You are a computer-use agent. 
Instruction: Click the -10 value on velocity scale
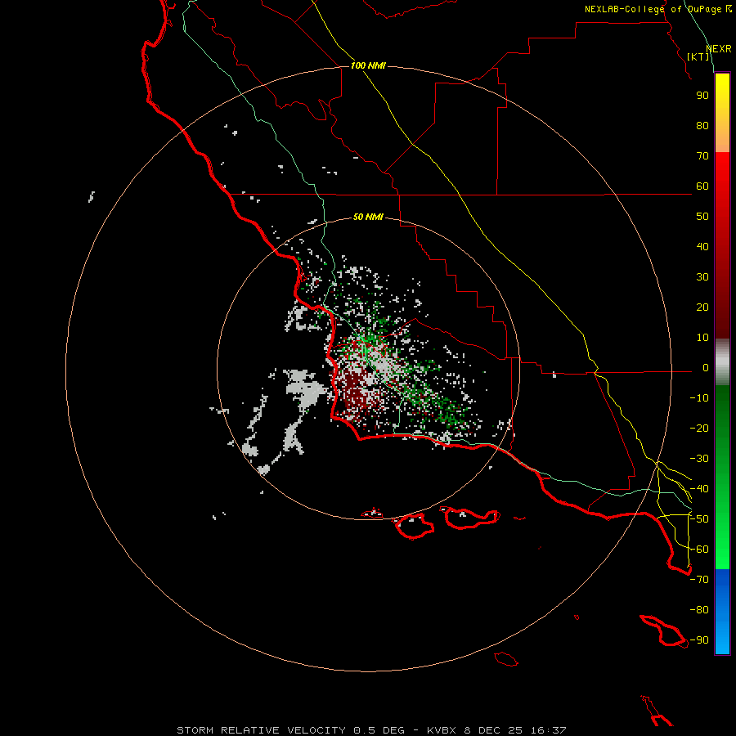tap(699, 398)
